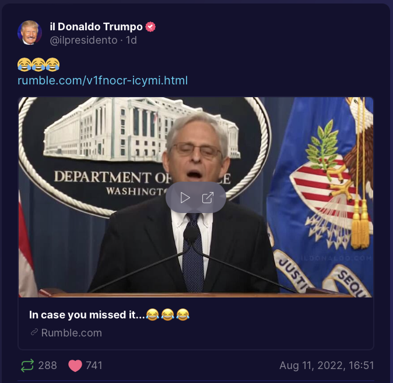Like the post with heart icon
Image resolution: width=393 pixels, height=383 pixels.
(x=75, y=366)
